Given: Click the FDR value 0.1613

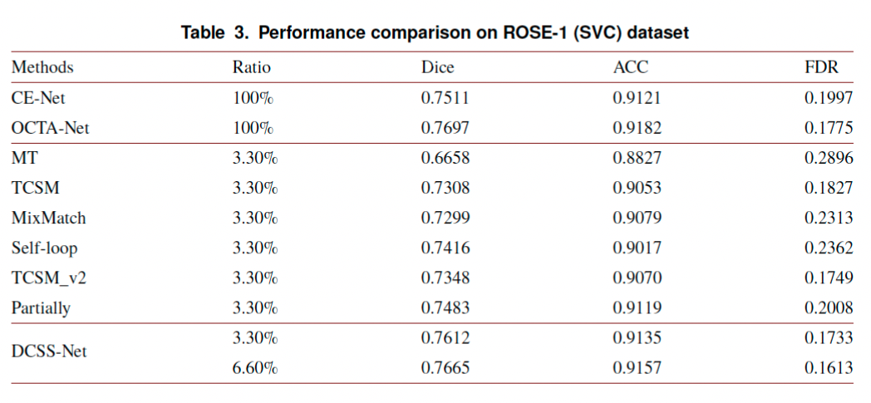Looking at the screenshot, I should coord(829,368).
